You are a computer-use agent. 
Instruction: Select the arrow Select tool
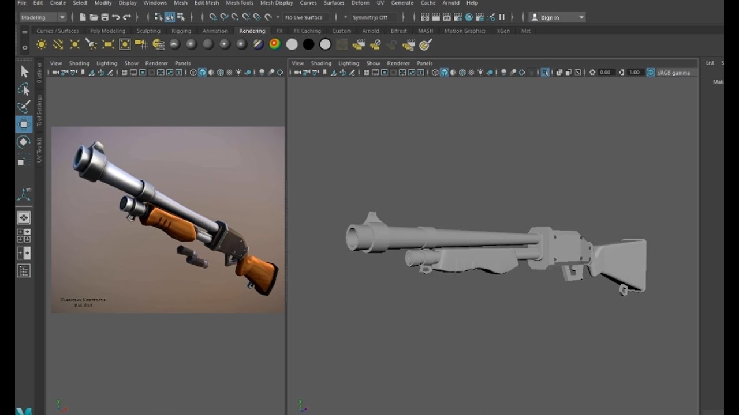coord(24,71)
